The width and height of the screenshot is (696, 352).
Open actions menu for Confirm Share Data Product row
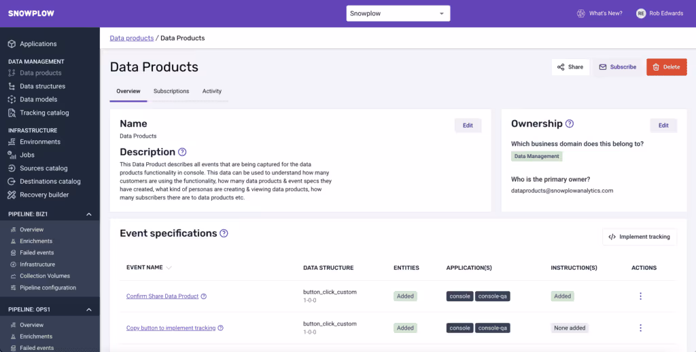tap(640, 296)
